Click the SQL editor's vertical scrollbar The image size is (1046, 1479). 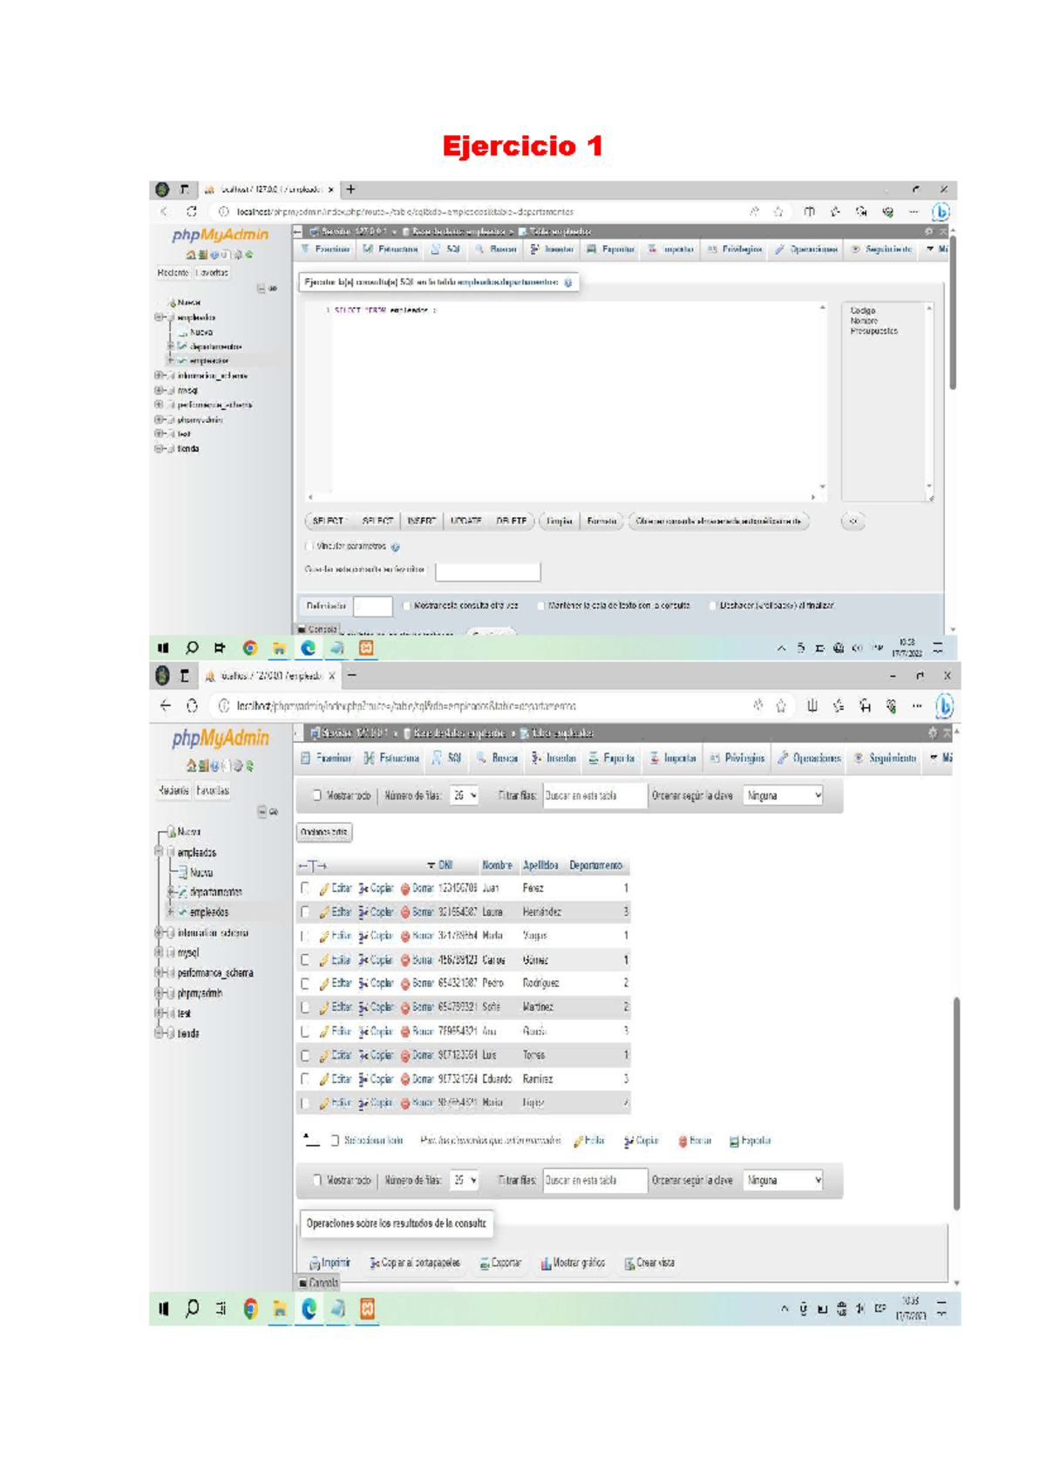[x=822, y=397]
